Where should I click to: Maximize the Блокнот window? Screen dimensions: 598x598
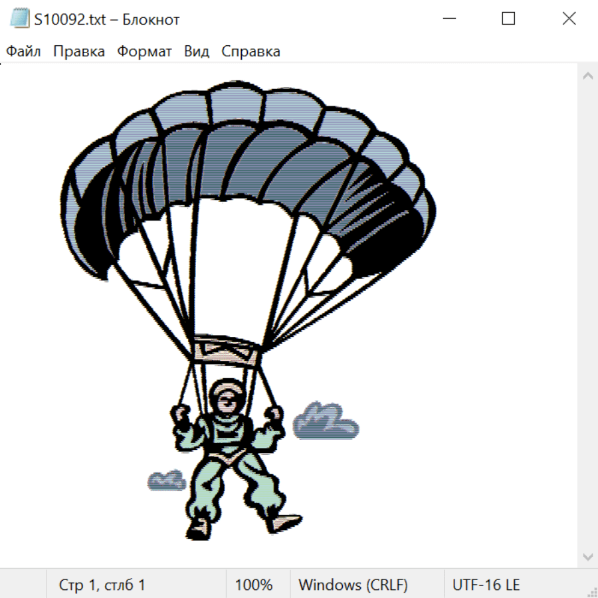[508, 19]
